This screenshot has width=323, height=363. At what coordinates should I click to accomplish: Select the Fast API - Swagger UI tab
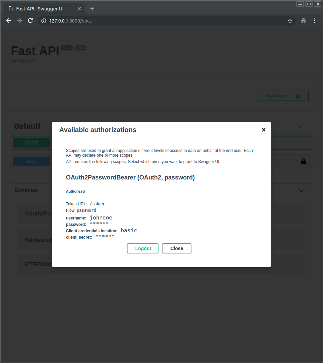40,9
